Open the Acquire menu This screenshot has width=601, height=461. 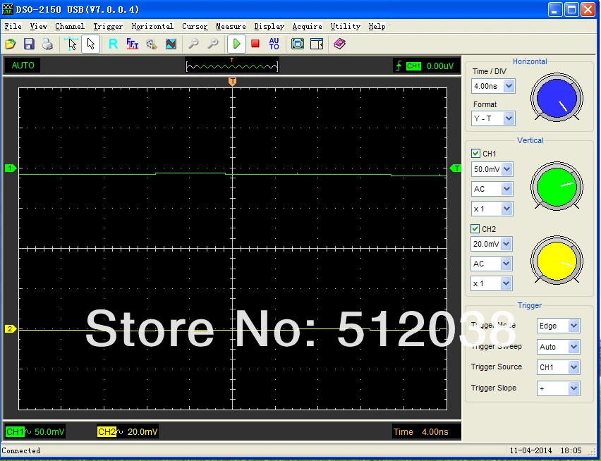coord(307,26)
